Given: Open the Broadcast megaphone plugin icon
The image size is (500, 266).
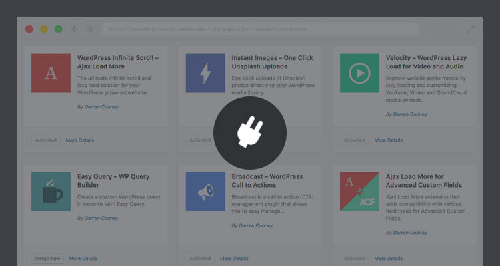Looking at the screenshot, I should (x=205, y=192).
